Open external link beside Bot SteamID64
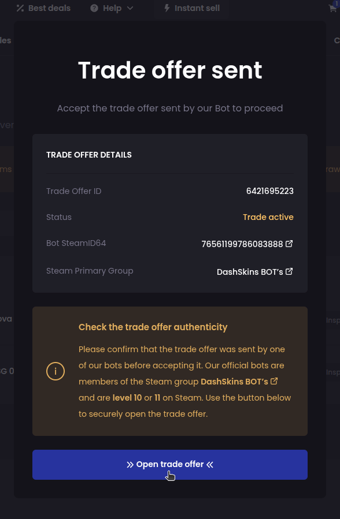Viewport: 340px width, 519px height. coord(289,244)
